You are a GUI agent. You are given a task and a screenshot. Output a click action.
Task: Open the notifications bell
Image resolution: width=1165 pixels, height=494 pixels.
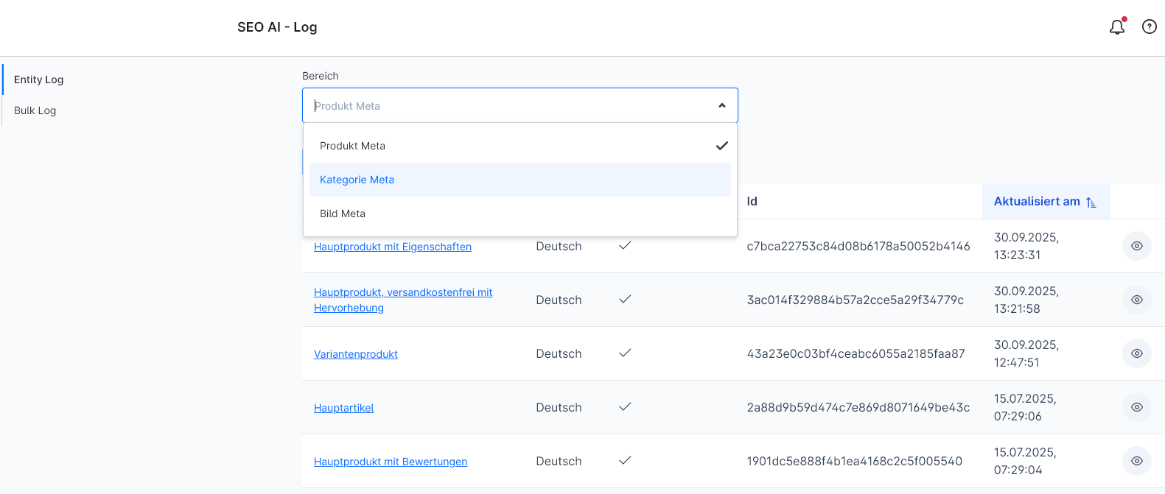[1117, 27]
